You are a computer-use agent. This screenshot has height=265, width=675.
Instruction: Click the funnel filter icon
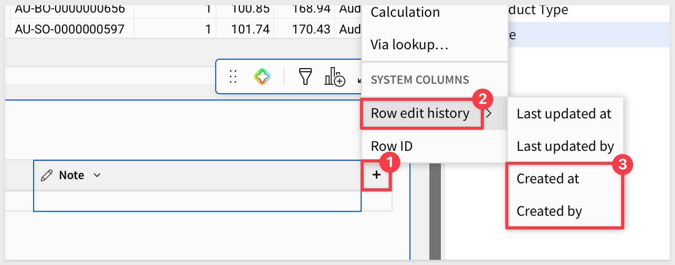tap(305, 77)
